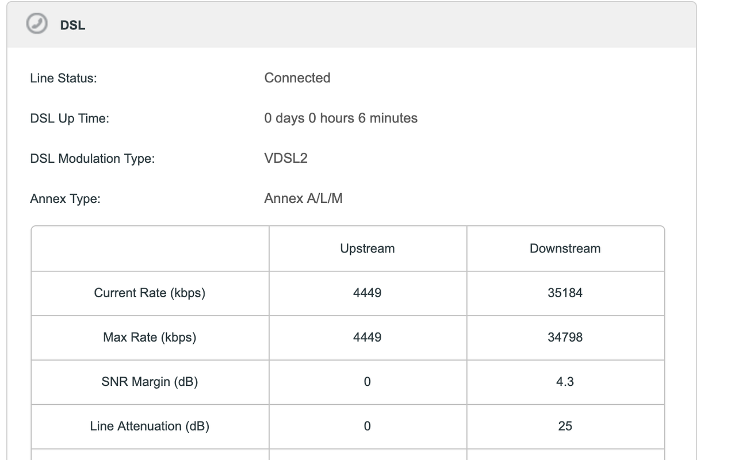This screenshot has height=460, width=735.
Task: Select the SNR Margin (dB) row label
Action: (x=150, y=382)
